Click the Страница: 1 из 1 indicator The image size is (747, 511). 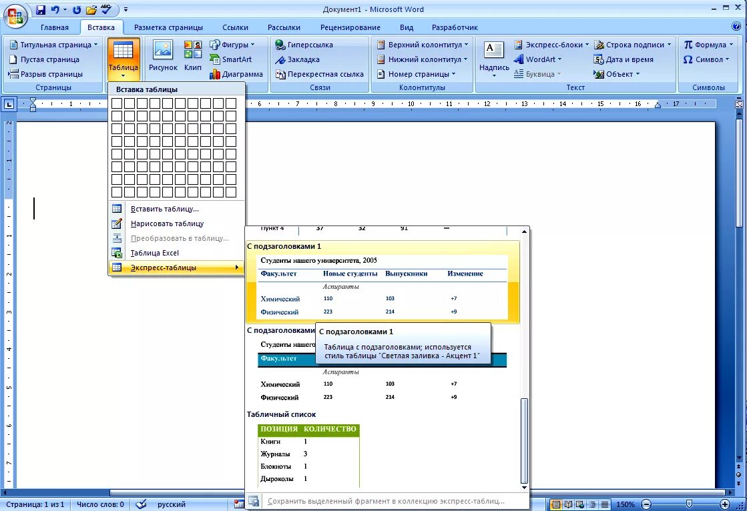tap(35, 504)
